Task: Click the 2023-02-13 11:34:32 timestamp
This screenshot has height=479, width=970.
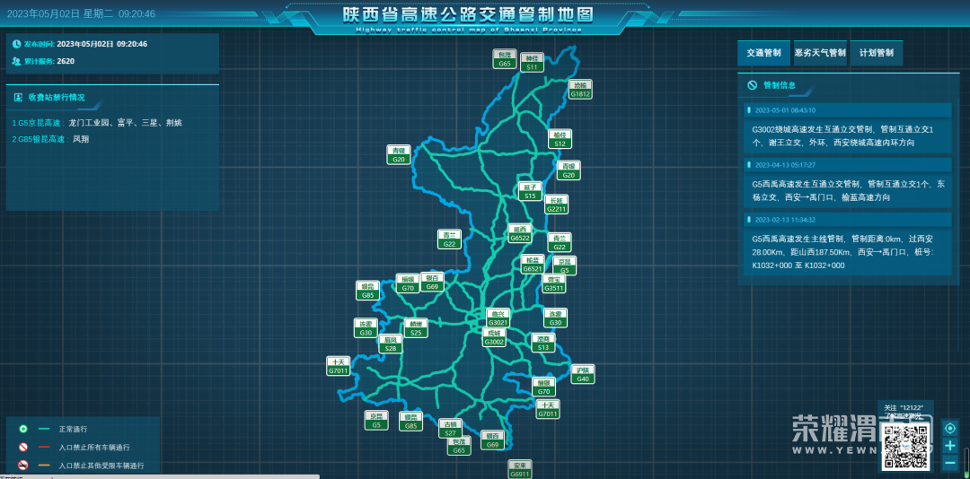Action: pyautogui.click(x=785, y=220)
